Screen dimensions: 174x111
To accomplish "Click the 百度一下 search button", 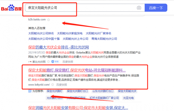I will click(156, 8).
